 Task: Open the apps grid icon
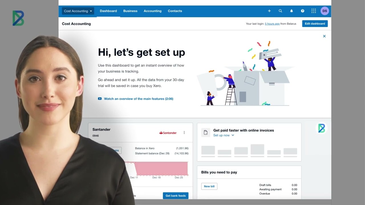point(314,11)
